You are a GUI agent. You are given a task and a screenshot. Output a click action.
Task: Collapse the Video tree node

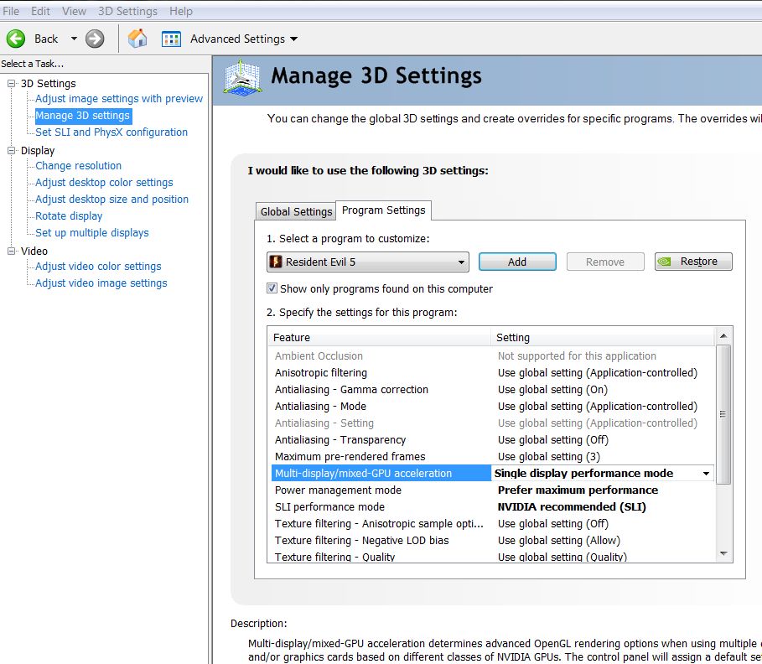point(11,251)
